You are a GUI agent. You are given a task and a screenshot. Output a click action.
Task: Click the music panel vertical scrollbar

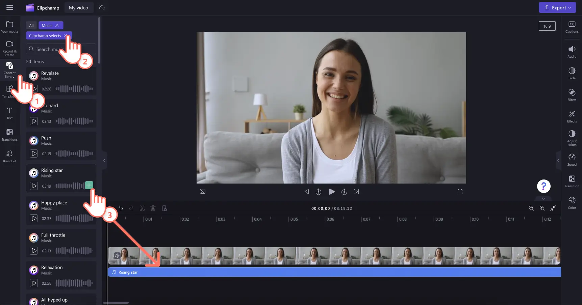coord(99,40)
